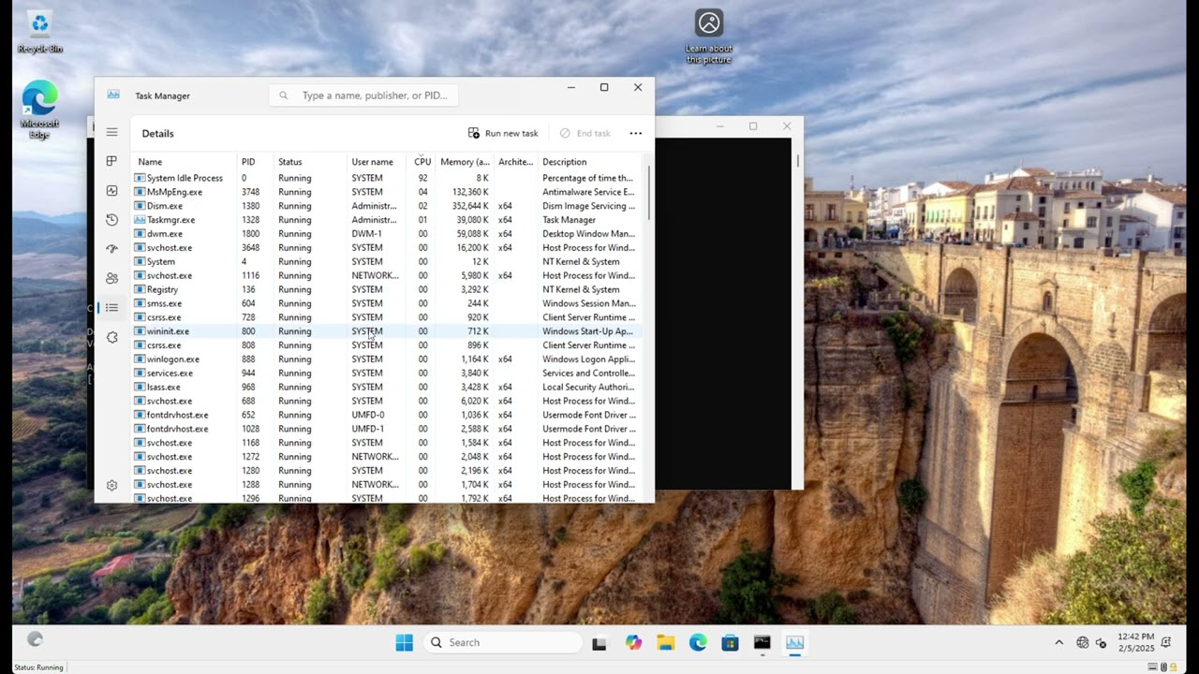The image size is (1199, 674).
Task: Click the taskbar Search box
Action: pos(502,642)
